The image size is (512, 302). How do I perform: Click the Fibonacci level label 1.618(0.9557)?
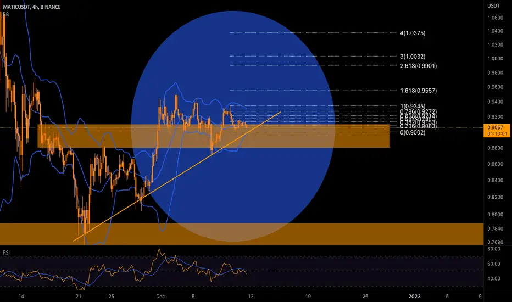(x=418, y=91)
